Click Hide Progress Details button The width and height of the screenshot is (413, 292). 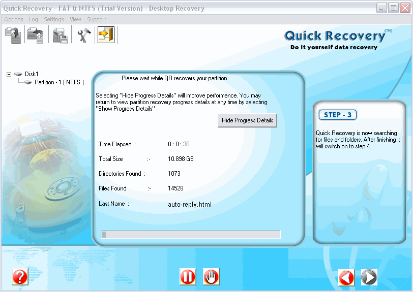coord(247,120)
